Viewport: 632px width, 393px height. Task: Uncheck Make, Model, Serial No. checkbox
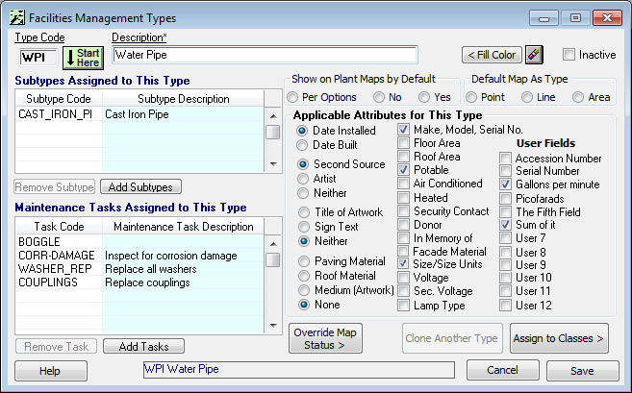point(403,130)
